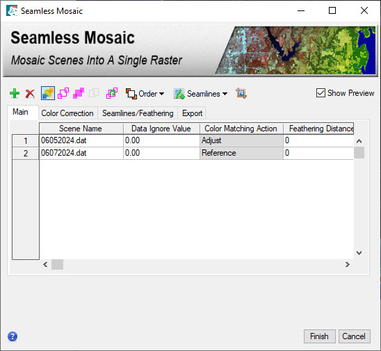Click the magenta outlined footprints icon
The image size is (381, 351).
63,93
